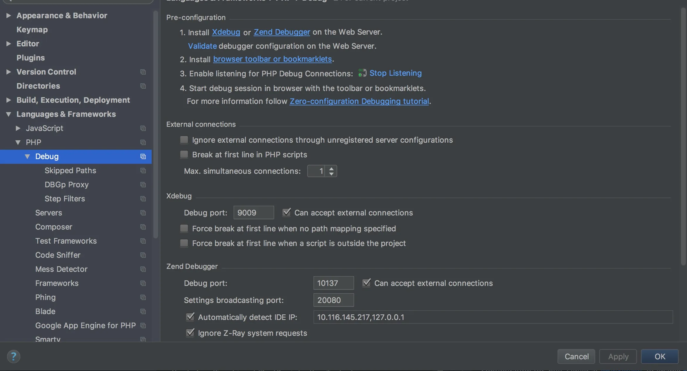This screenshot has width=687, height=371.
Task: Click the Xdebug Debug port field
Action: click(253, 213)
